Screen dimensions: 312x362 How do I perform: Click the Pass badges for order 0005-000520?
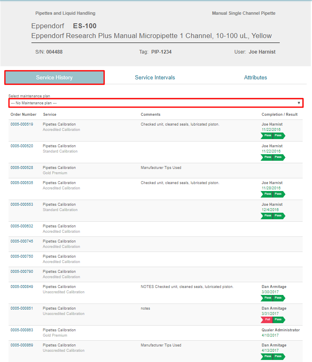[x=273, y=157]
